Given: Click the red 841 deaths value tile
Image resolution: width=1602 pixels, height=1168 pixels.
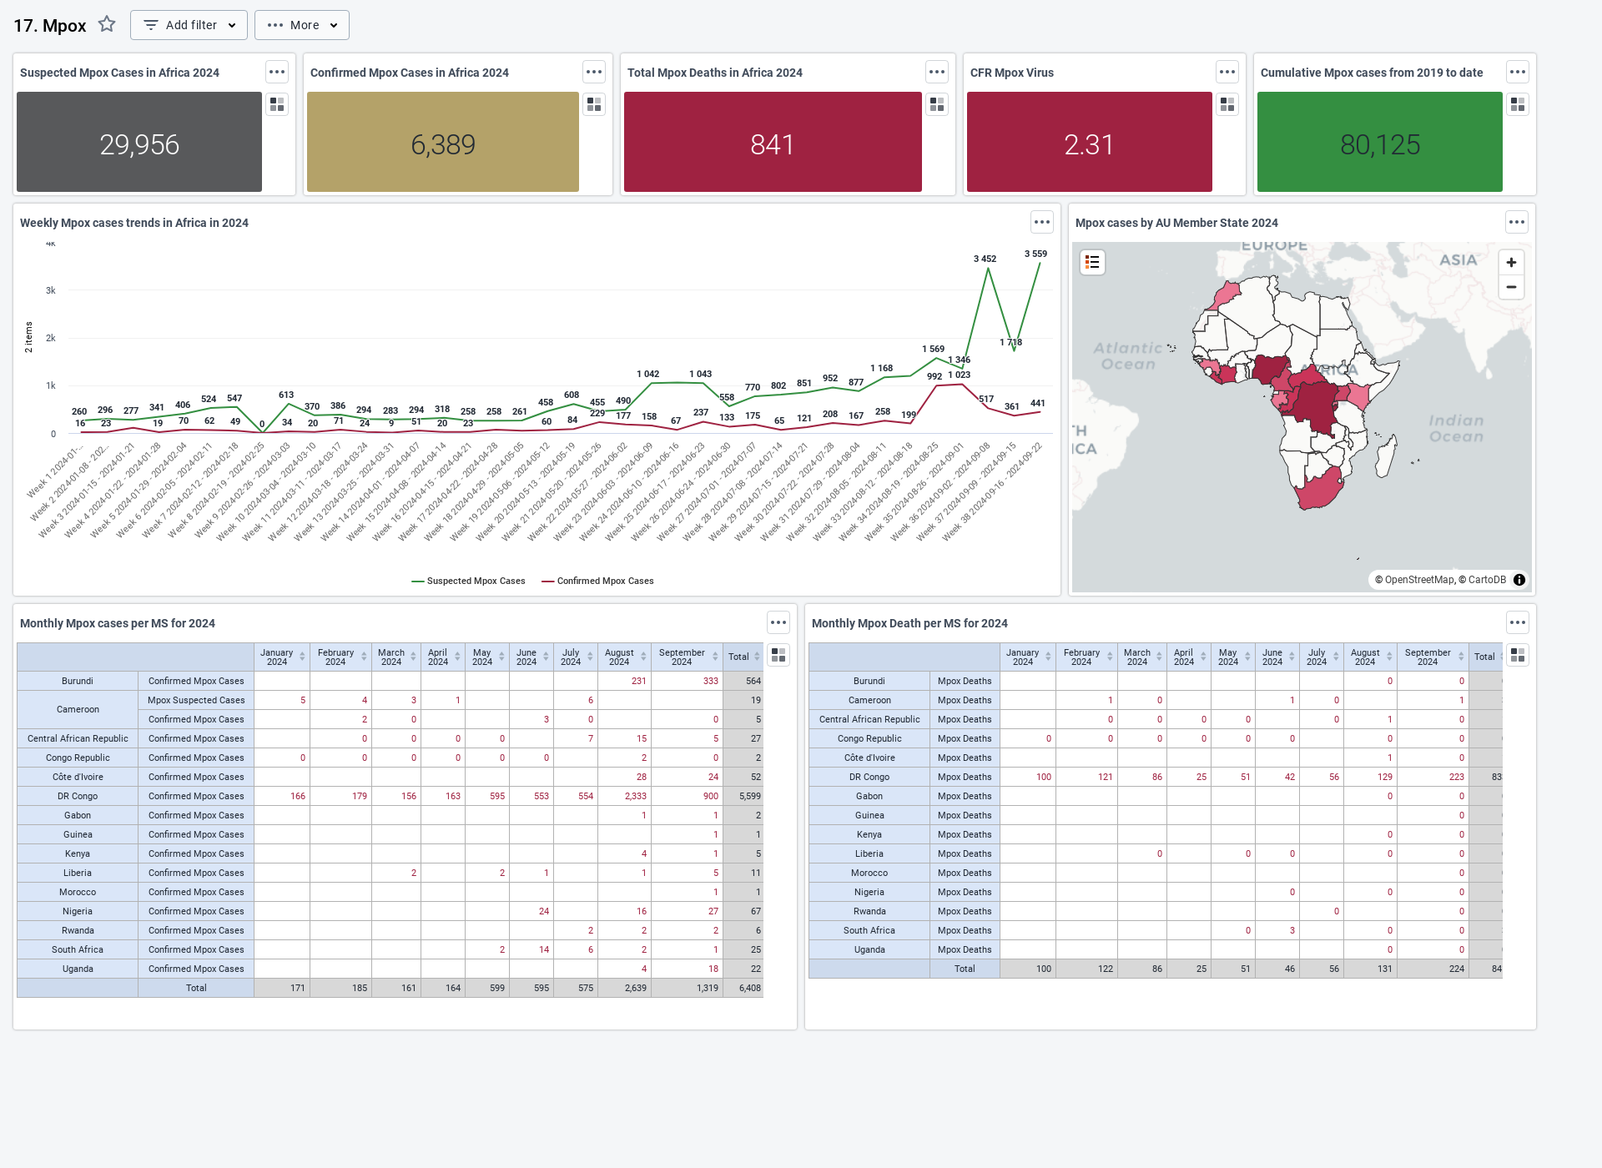Looking at the screenshot, I should coord(773,142).
